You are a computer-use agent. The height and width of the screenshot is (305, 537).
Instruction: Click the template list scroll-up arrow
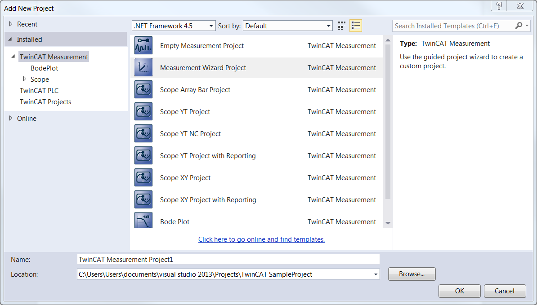point(388,40)
